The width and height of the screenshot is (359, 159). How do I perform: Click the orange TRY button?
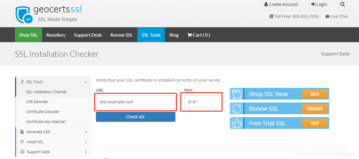point(315,124)
